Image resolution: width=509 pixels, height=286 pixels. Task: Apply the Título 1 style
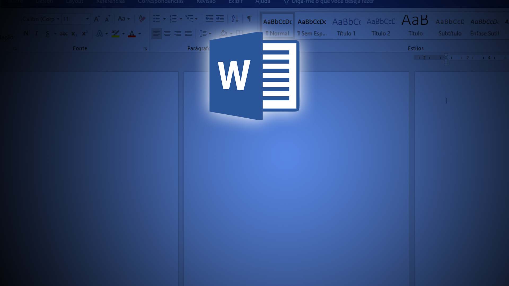346,26
